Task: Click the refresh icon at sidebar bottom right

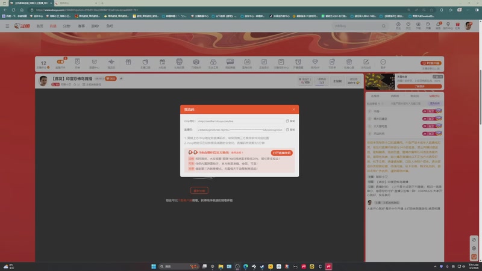Action: click(474, 240)
